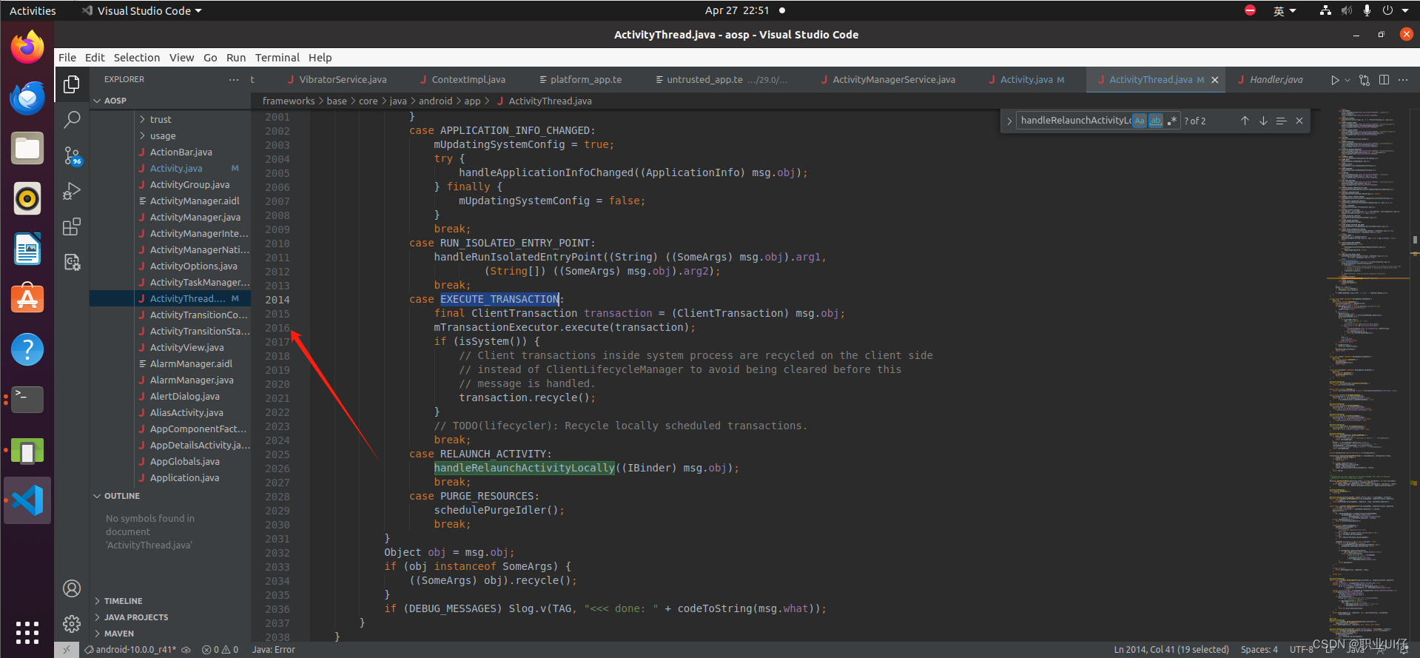
Task: Run the Java file with the play icon
Action: click(x=1335, y=80)
